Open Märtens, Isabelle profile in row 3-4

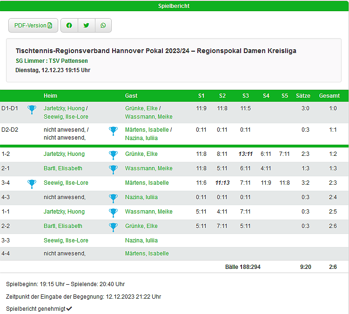pos(147,183)
